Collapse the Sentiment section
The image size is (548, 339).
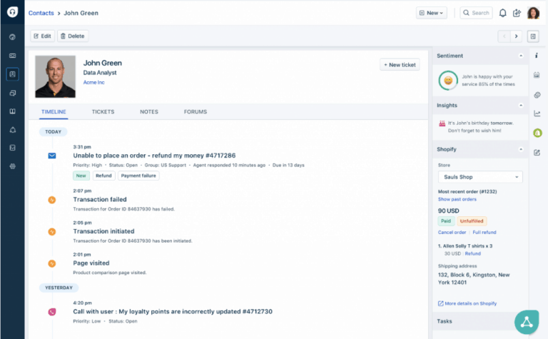pos(521,56)
